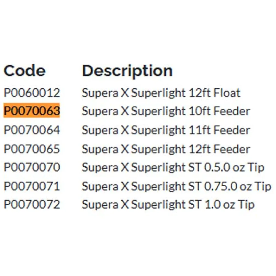
Task: Click the word Feeder in the P0070065 row
Action: (232, 149)
